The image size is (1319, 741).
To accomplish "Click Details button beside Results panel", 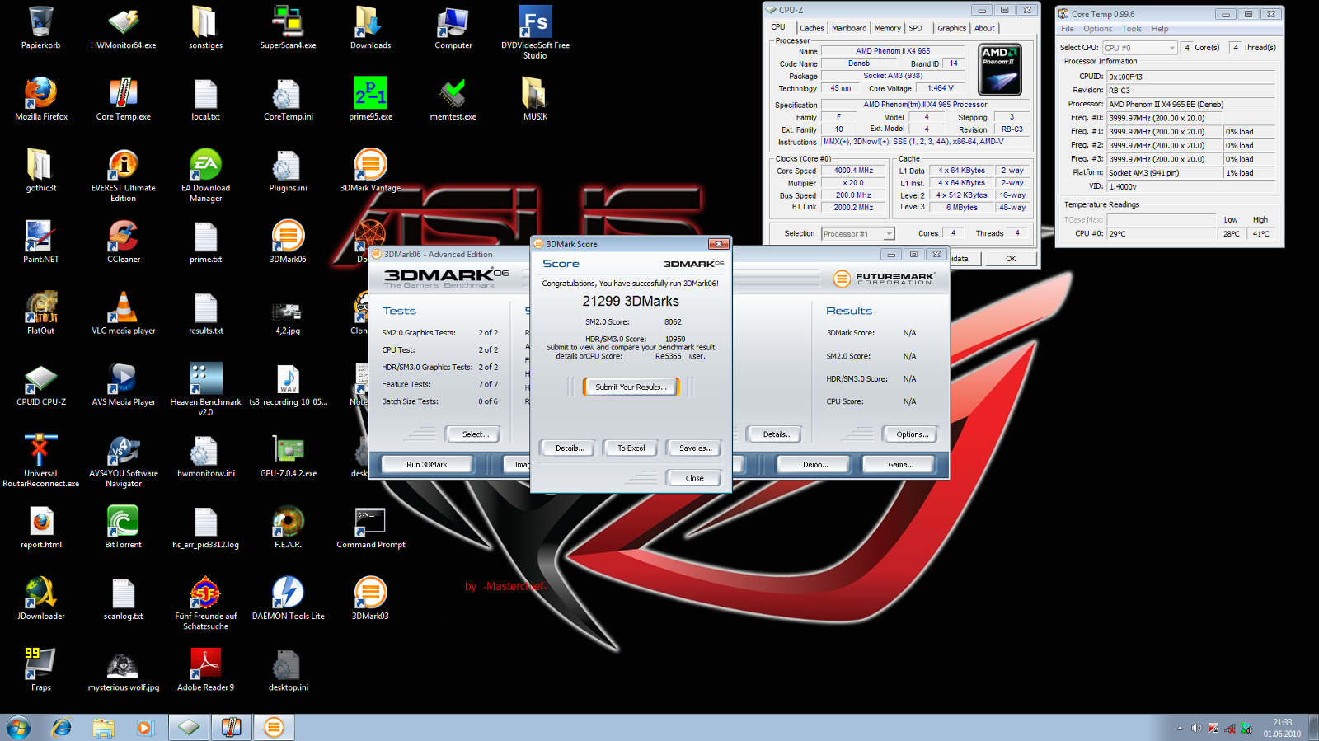I will tap(777, 434).
